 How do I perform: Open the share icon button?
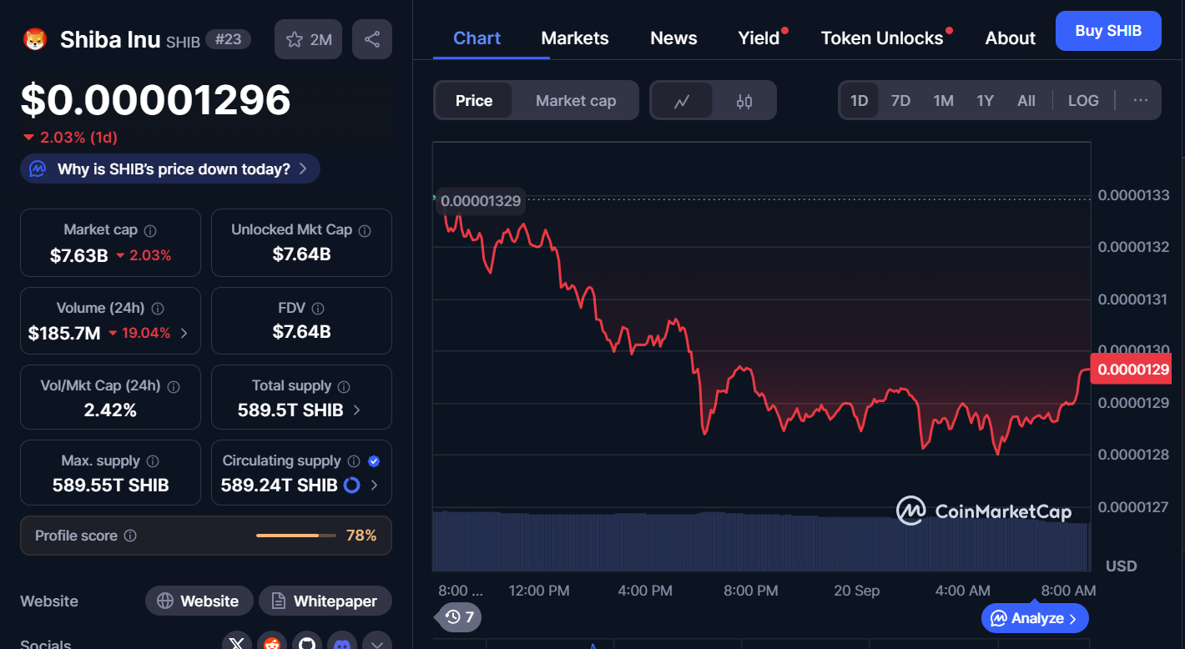pos(372,39)
